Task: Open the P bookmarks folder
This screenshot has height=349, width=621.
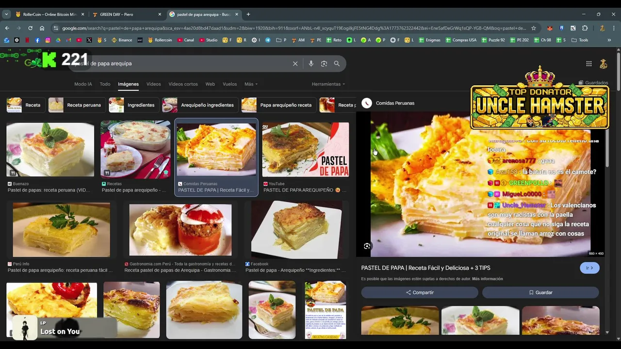Action: (281, 40)
